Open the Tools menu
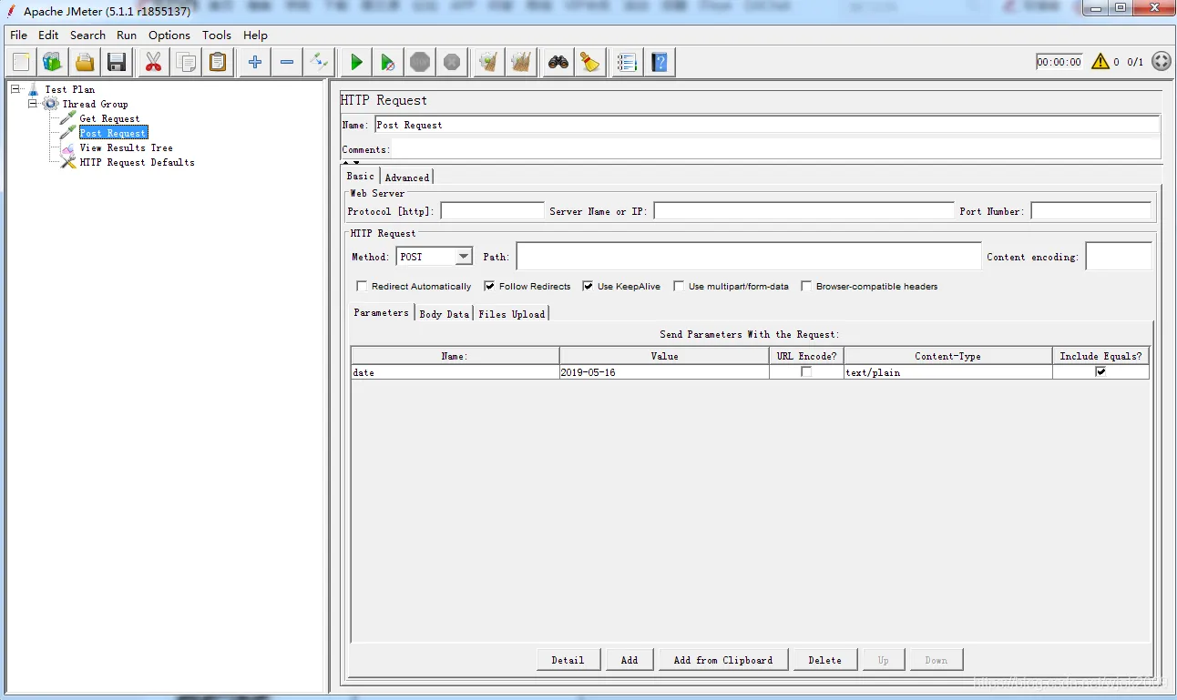Image resolution: width=1177 pixels, height=700 pixels. (x=217, y=36)
